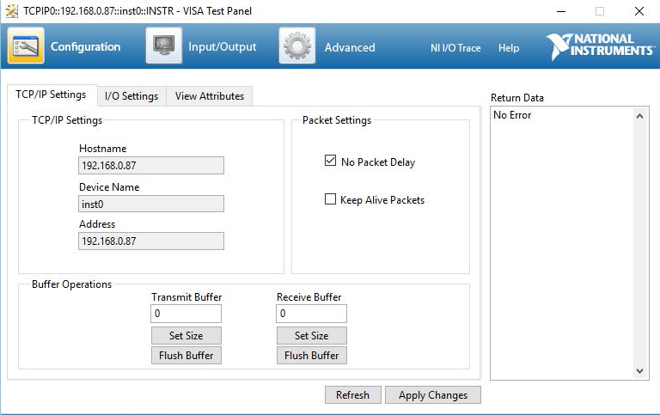Click the VISA Test Panel title bar icon
Screen dimensions: 660x415
pyautogui.click(x=12, y=11)
